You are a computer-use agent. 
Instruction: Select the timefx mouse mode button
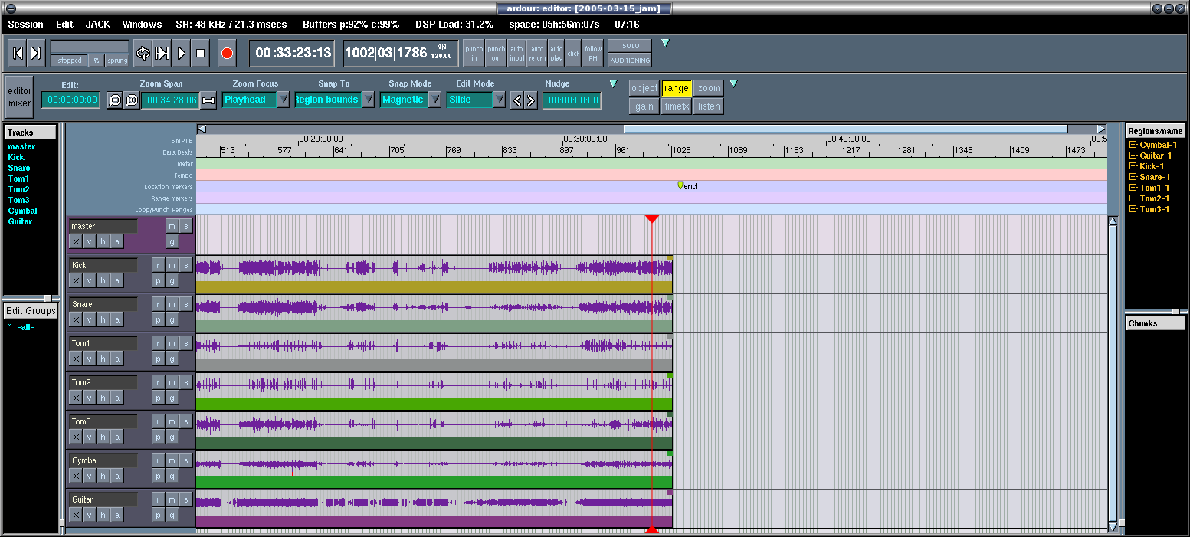tap(676, 106)
